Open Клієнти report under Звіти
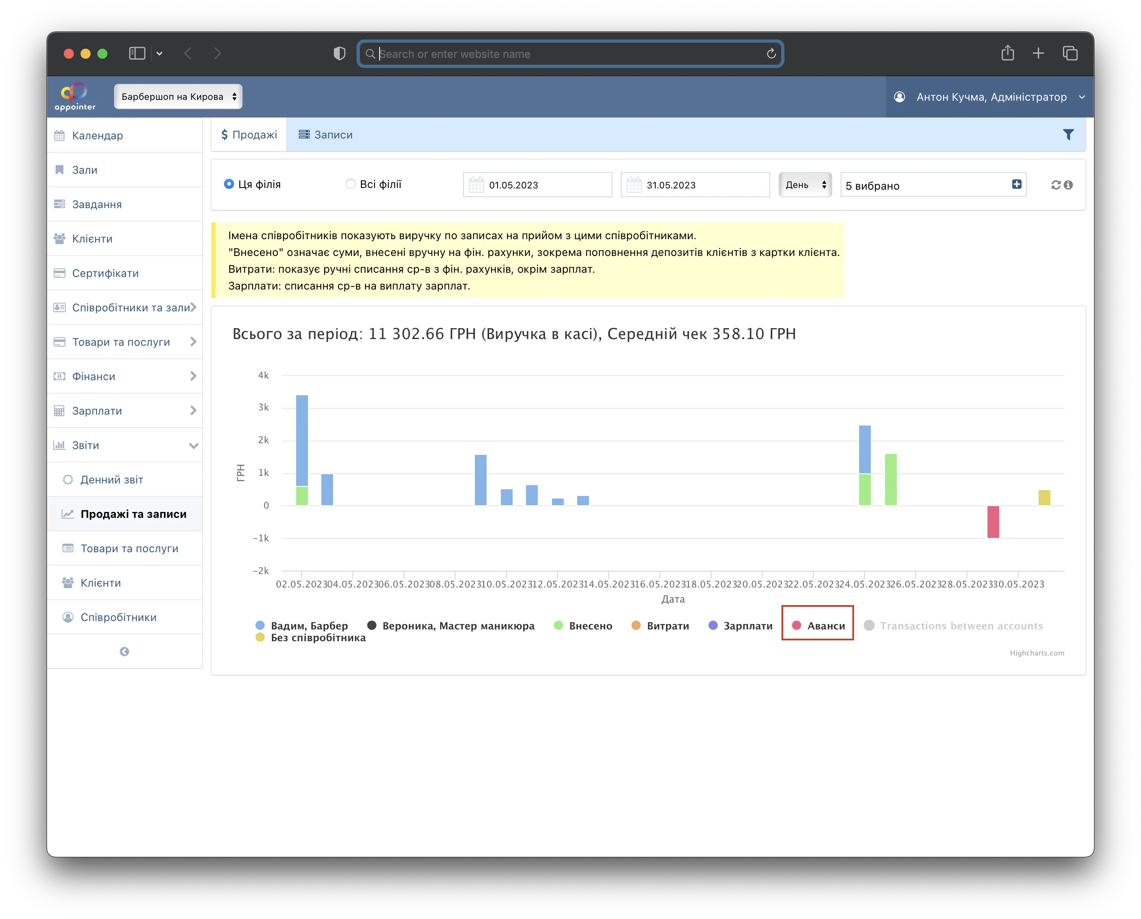This screenshot has height=919, width=1141. (x=125, y=583)
